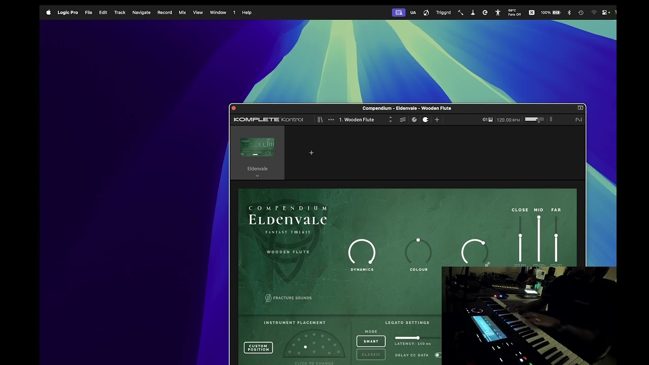The height and width of the screenshot is (365, 649).
Task: Open the accessibility figure menu bar icon
Action: pos(497,12)
